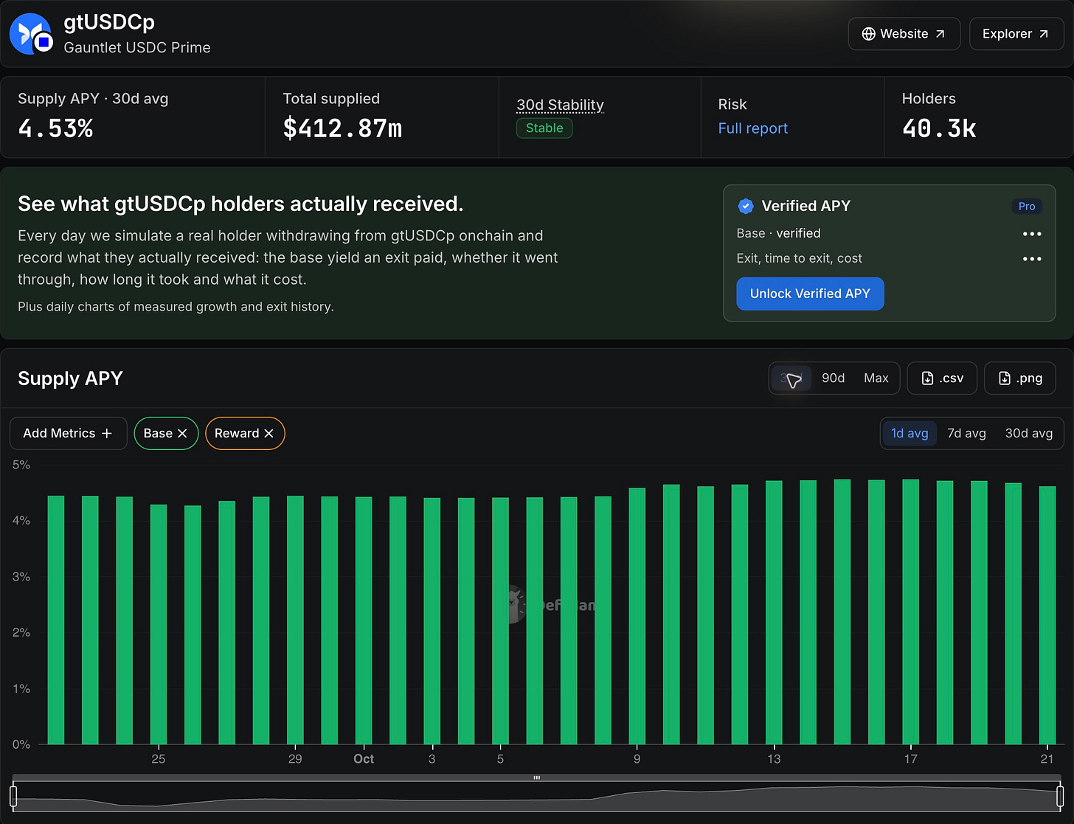The width and height of the screenshot is (1074, 824).
Task: Toggle the Reward metric chip label
Action: pos(237,433)
